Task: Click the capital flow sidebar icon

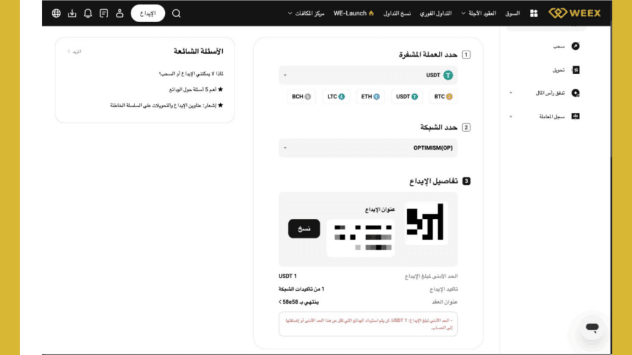Action: coord(576,93)
